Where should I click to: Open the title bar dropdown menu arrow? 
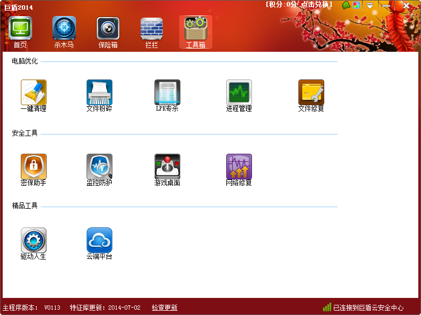370,6
